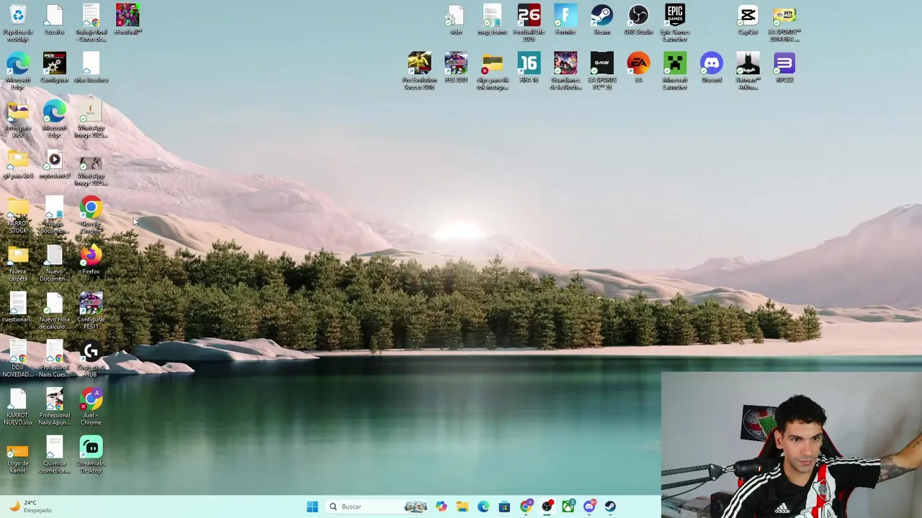The width and height of the screenshot is (922, 518).
Task: Open File Explorer from the taskbar
Action: click(462, 506)
